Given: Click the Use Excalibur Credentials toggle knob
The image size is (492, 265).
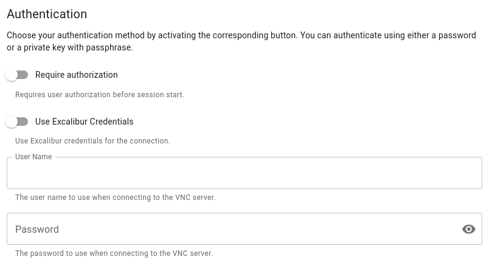Looking at the screenshot, I should click(12, 122).
